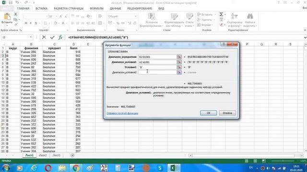
Task: Click Отмена in function arguments dialog
Action: (227, 113)
